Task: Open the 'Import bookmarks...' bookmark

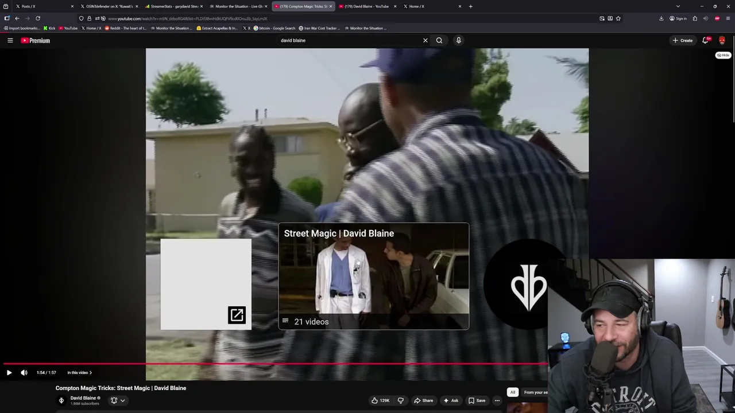Action: pos(22,28)
